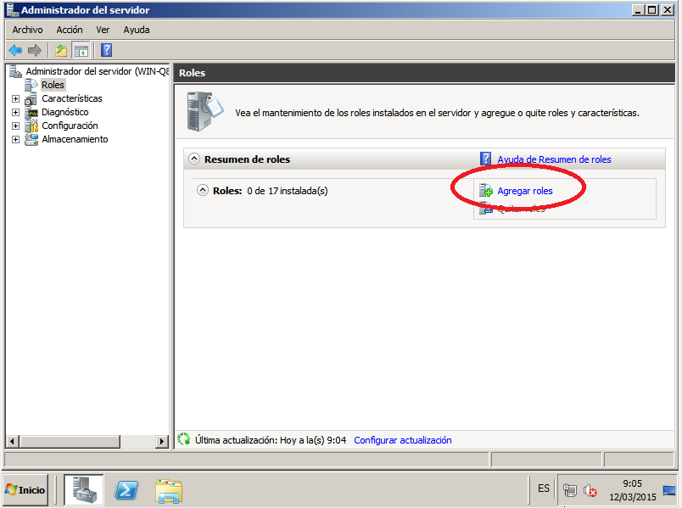Click the gray Forward arrow in toolbar

[x=35, y=50]
